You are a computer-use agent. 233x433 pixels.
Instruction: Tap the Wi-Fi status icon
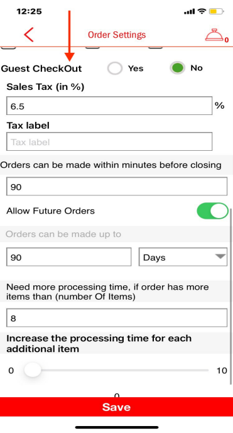click(x=202, y=11)
